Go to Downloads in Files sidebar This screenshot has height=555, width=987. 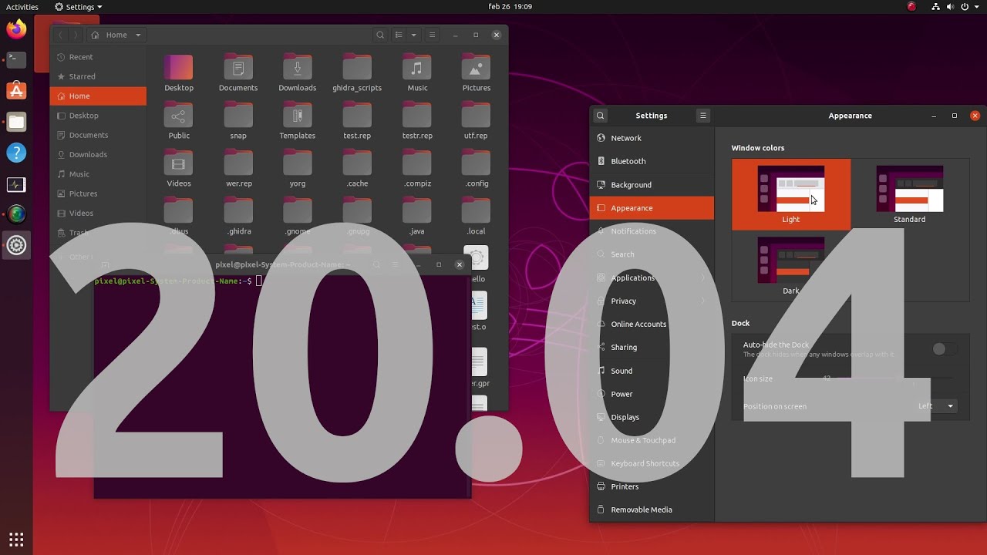(x=98, y=155)
